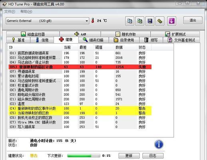Viewport: 207px width, 160px height.
Task: Select the (04) 马达启动/停止计数 row
Action: [80, 62]
